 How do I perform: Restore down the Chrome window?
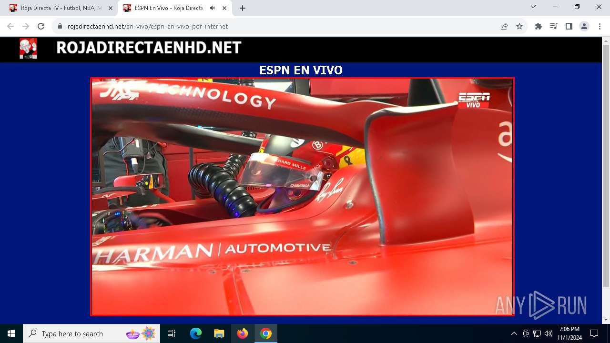click(577, 7)
